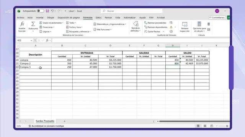Open the Ayuda tab
245x137 pixels.
coord(142,18)
